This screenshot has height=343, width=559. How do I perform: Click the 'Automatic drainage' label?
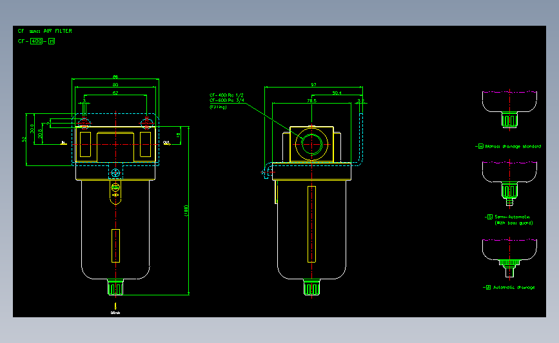(514, 288)
